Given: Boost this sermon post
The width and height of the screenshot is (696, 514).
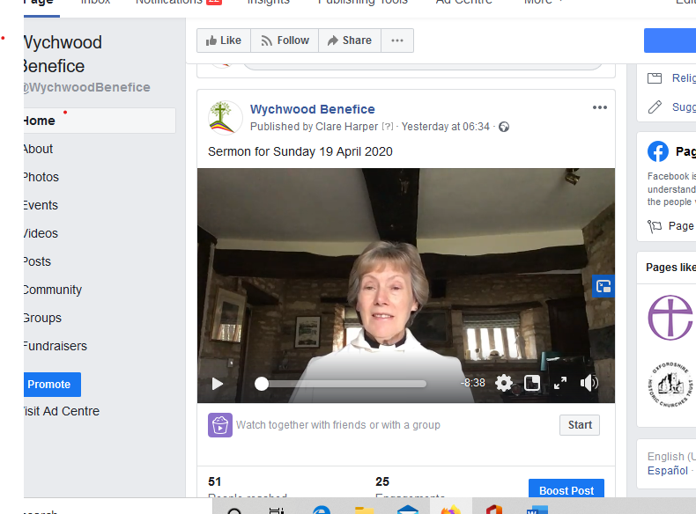Looking at the screenshot, I should pyautogui.click(x=566, y=488).
